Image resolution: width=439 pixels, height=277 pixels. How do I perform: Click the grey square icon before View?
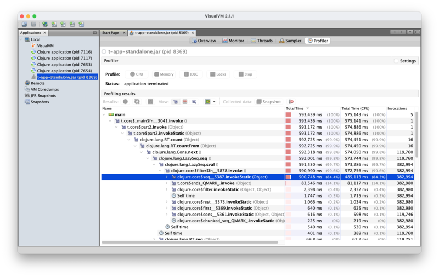150,102
